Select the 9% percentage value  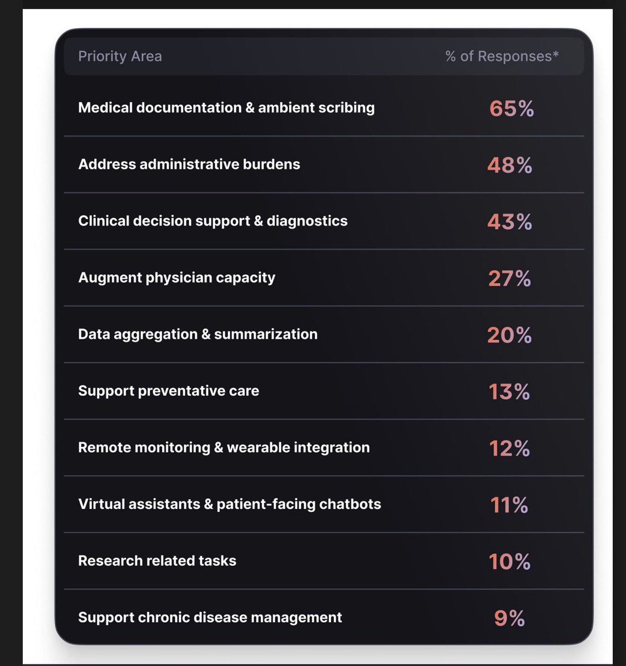[509, 618]
